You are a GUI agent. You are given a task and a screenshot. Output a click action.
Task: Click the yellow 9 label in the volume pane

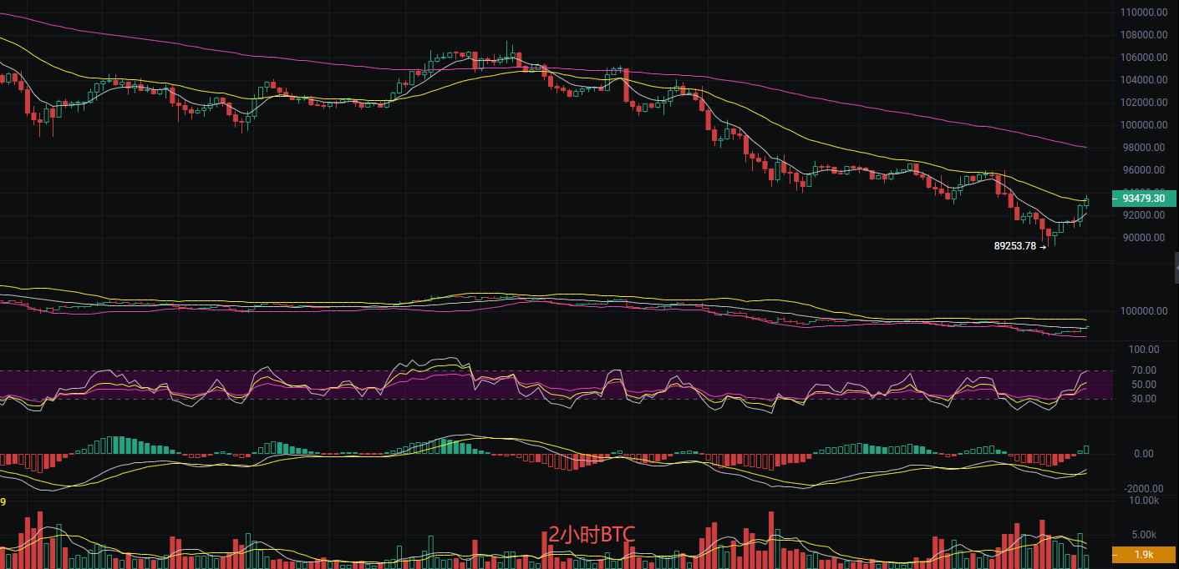tap(3, 502)
